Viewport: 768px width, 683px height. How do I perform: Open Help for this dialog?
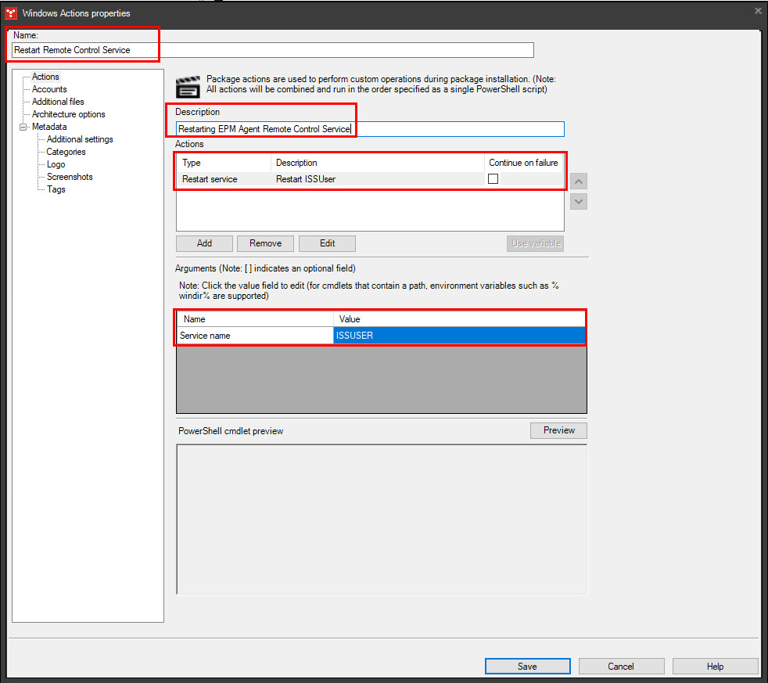click(x=715, y=666)
